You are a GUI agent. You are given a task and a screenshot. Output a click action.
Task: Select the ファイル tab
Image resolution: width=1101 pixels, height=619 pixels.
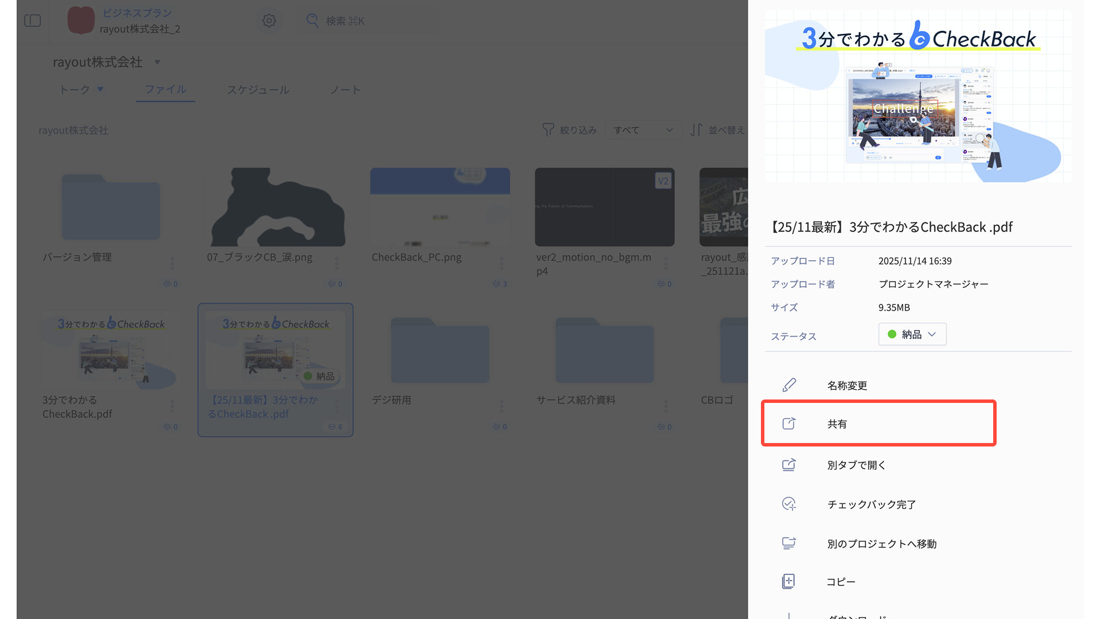point(165,89)
